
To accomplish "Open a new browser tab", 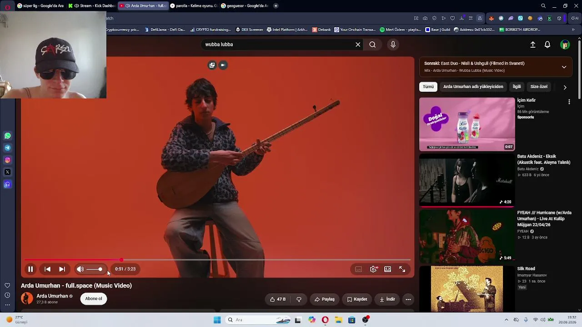I will click(x=276, y=6).
